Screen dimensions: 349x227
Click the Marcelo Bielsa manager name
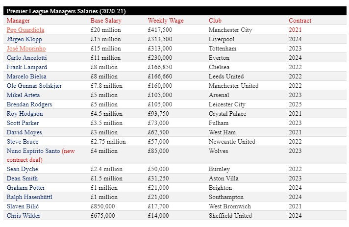tap(27, 76)
